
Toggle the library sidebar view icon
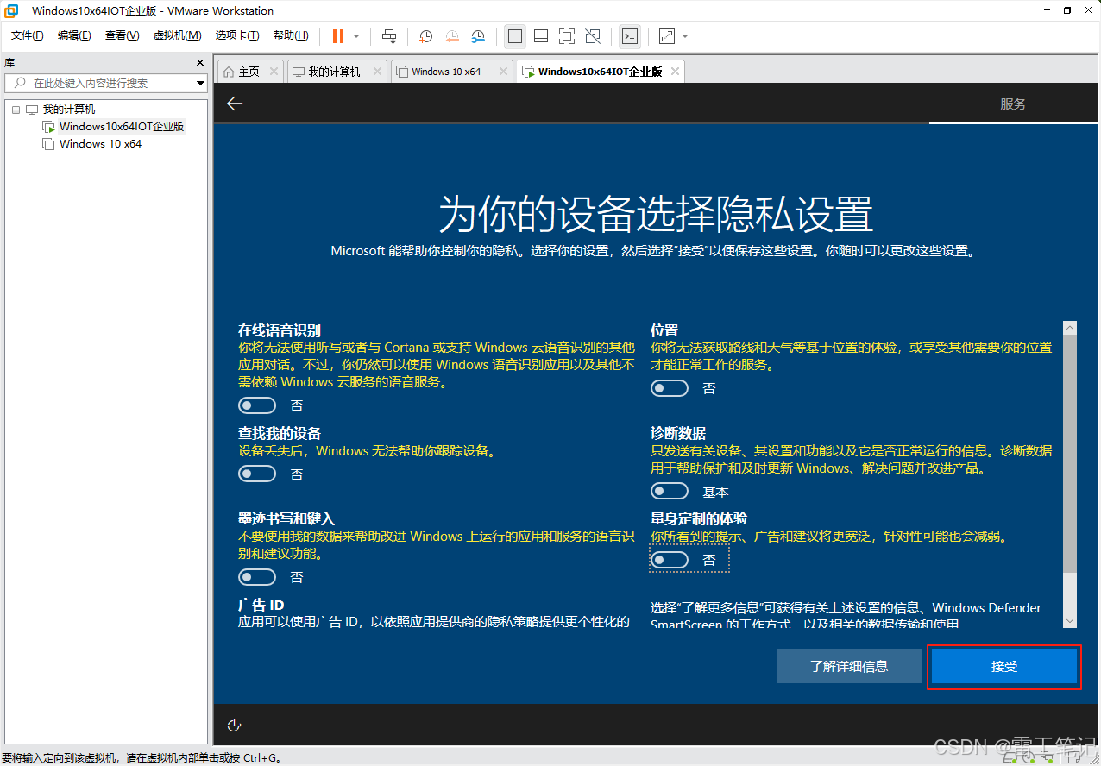tap(515, 36)
